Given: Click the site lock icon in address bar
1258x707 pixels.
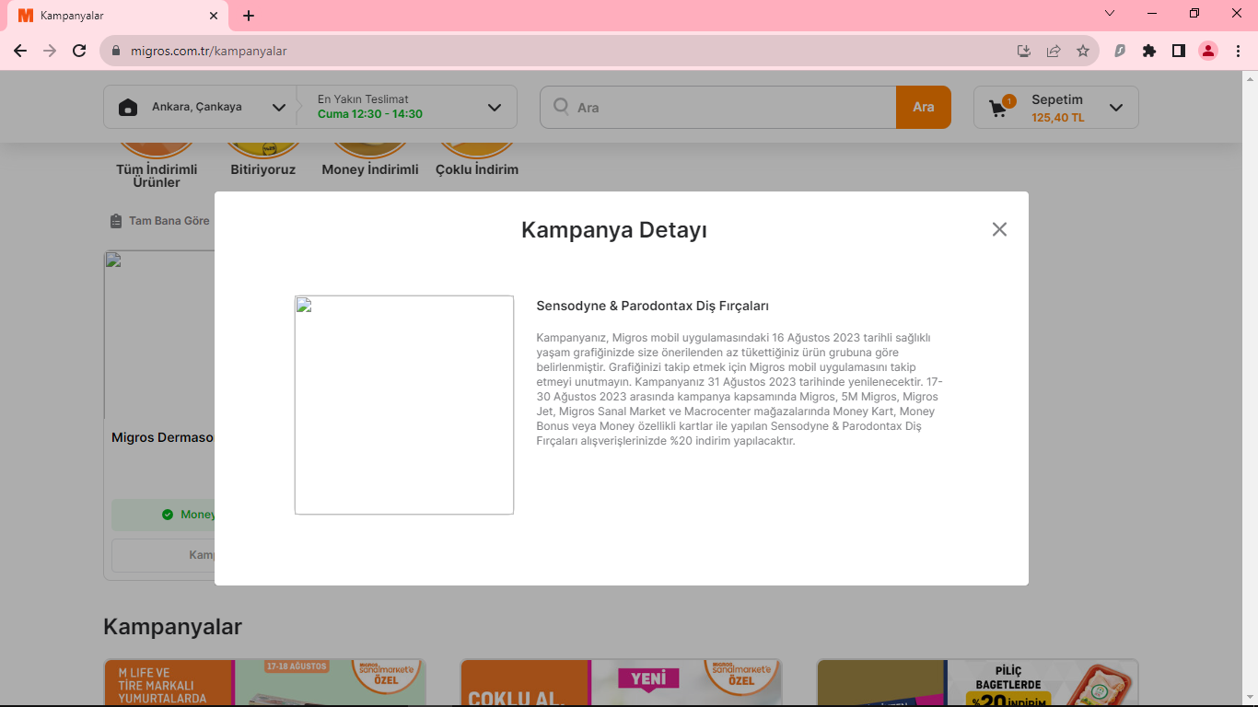Looking at the screenshot, I should [116, 51].
